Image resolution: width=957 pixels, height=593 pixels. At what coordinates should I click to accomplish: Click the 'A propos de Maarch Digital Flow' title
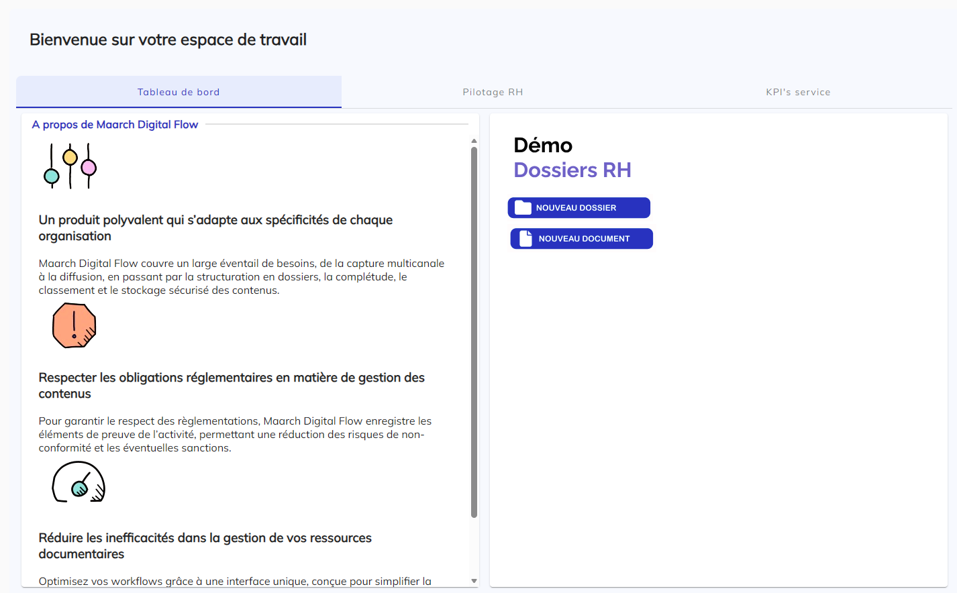click(x=115, y=125)
